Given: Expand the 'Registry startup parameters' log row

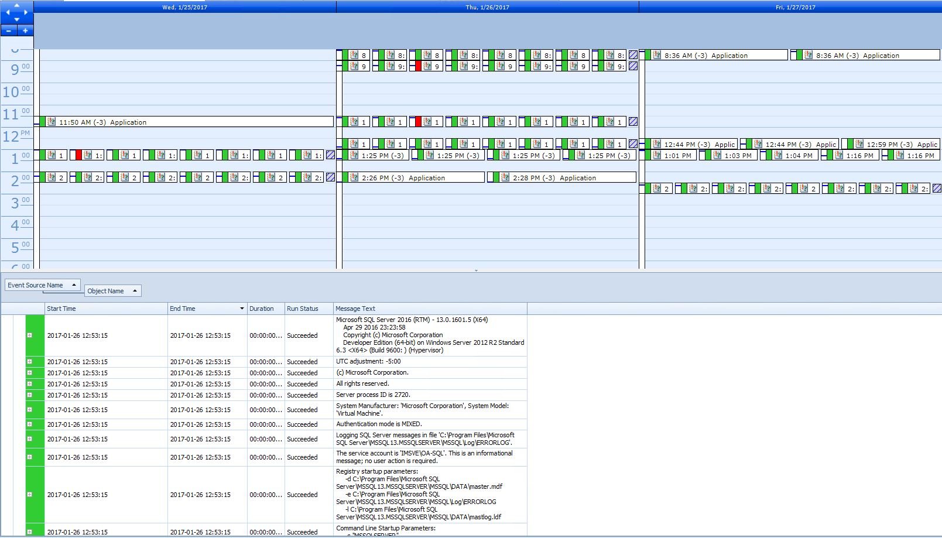Looking at the screenshot, I should click(x=29, y=495).
